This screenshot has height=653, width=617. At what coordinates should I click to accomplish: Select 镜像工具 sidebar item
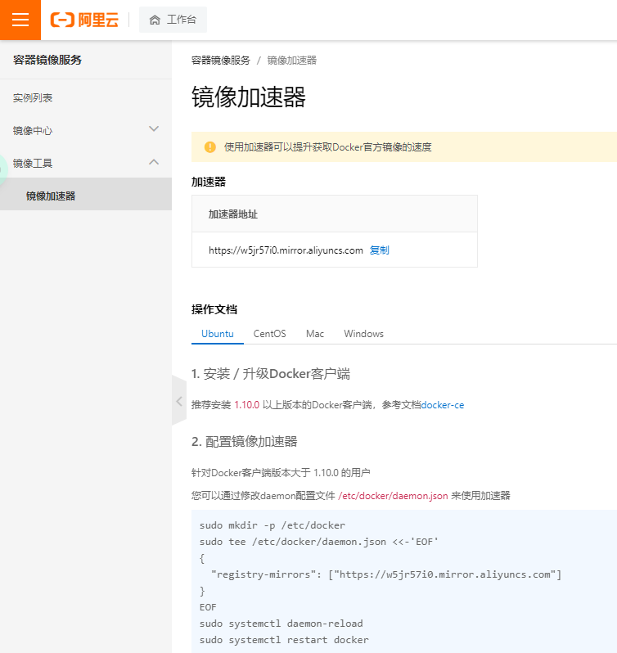point(33,164)
